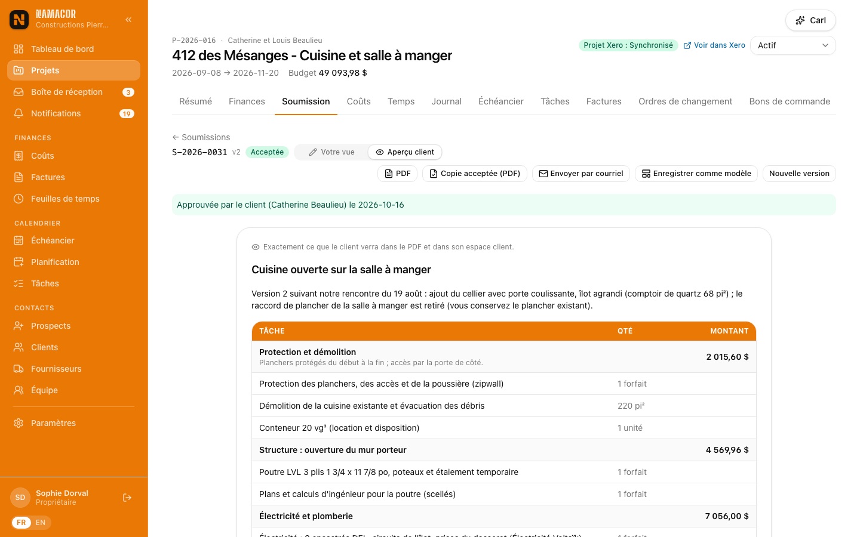Open the Actif project status dropdown

pyautogui.click(x=793, y=45)
